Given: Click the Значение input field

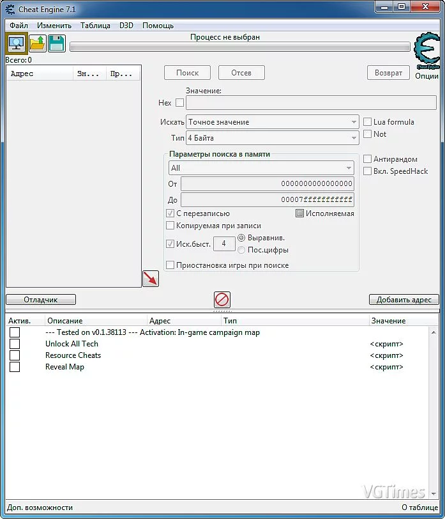Looking at the screenshot, I should click(x=311, y=103).
